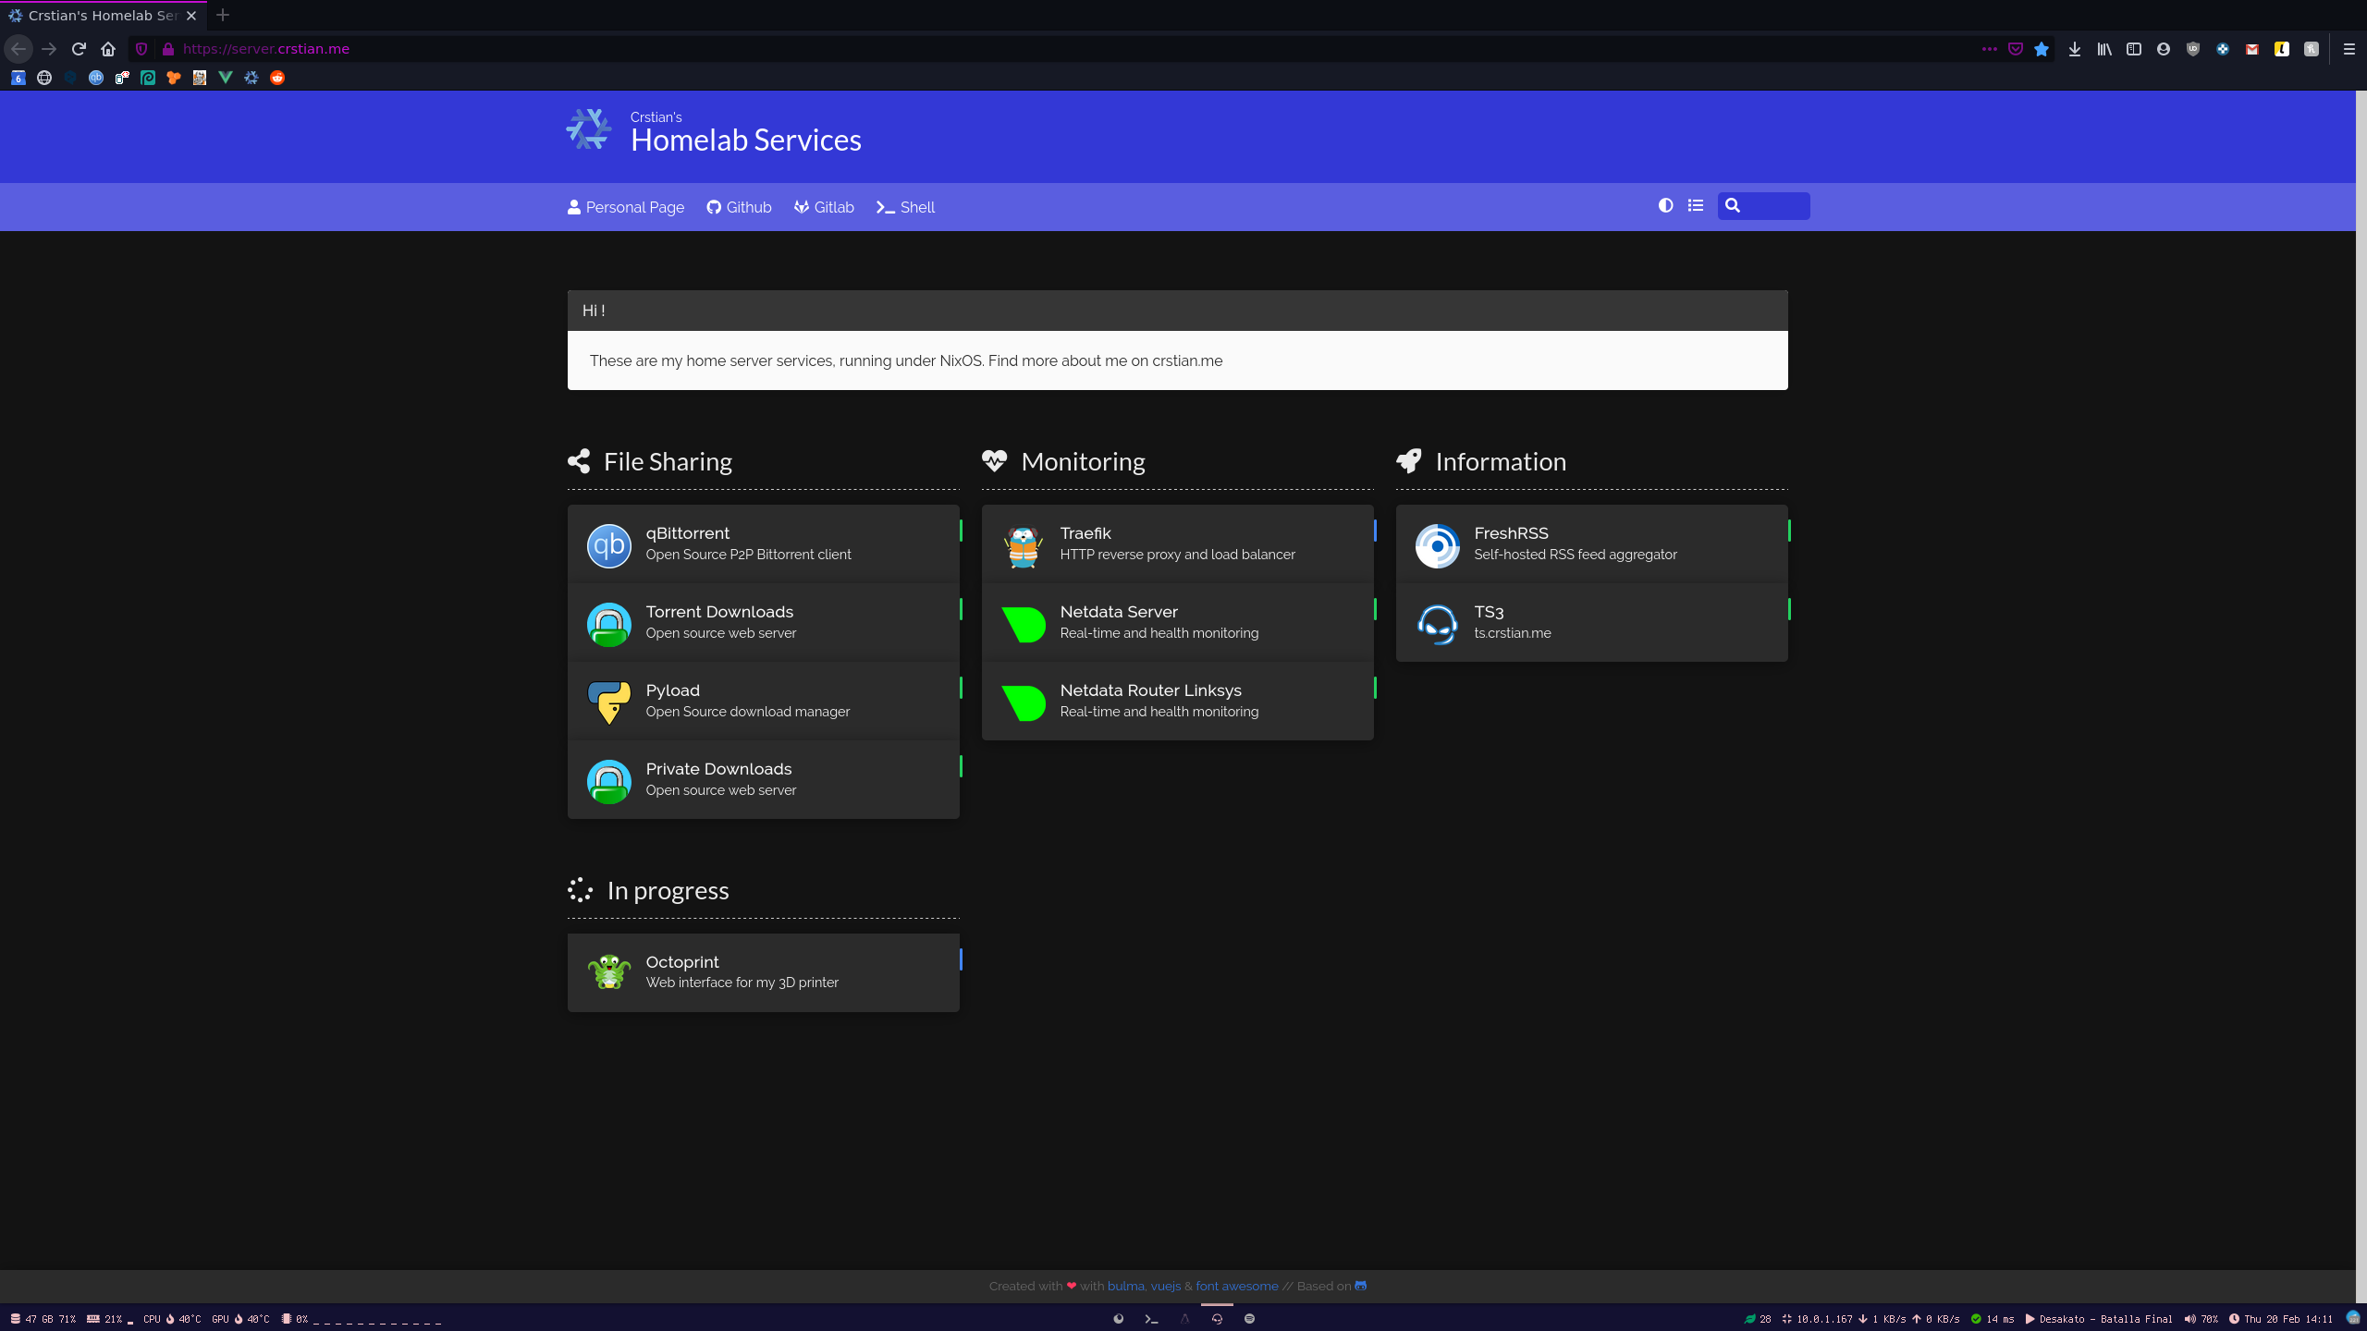2367x1331 pixels.
Task: Click 'Homelab Services' page title
Action: click(745, 140)
